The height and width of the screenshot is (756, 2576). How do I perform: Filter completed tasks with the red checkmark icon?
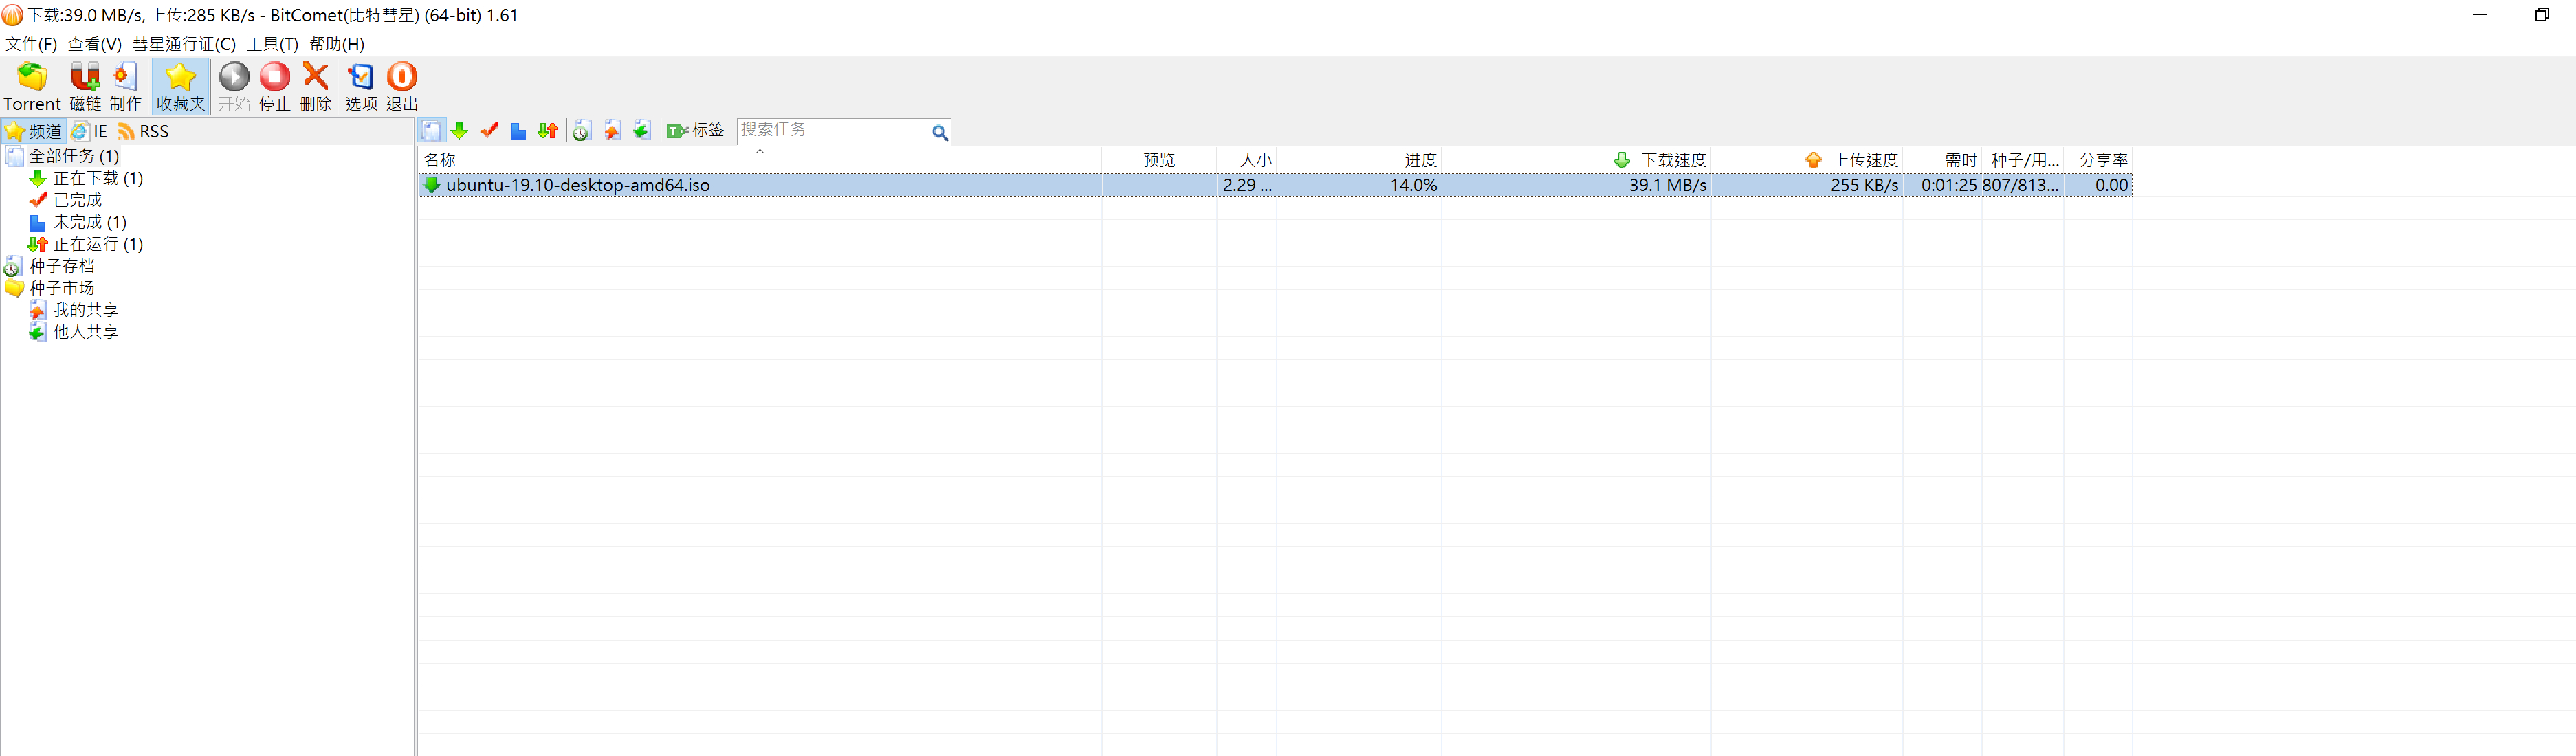pos(489,131)
